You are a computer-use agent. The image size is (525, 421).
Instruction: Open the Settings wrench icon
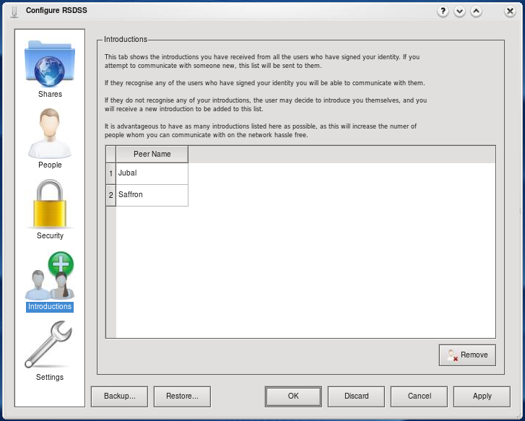[x=50, y=346]
